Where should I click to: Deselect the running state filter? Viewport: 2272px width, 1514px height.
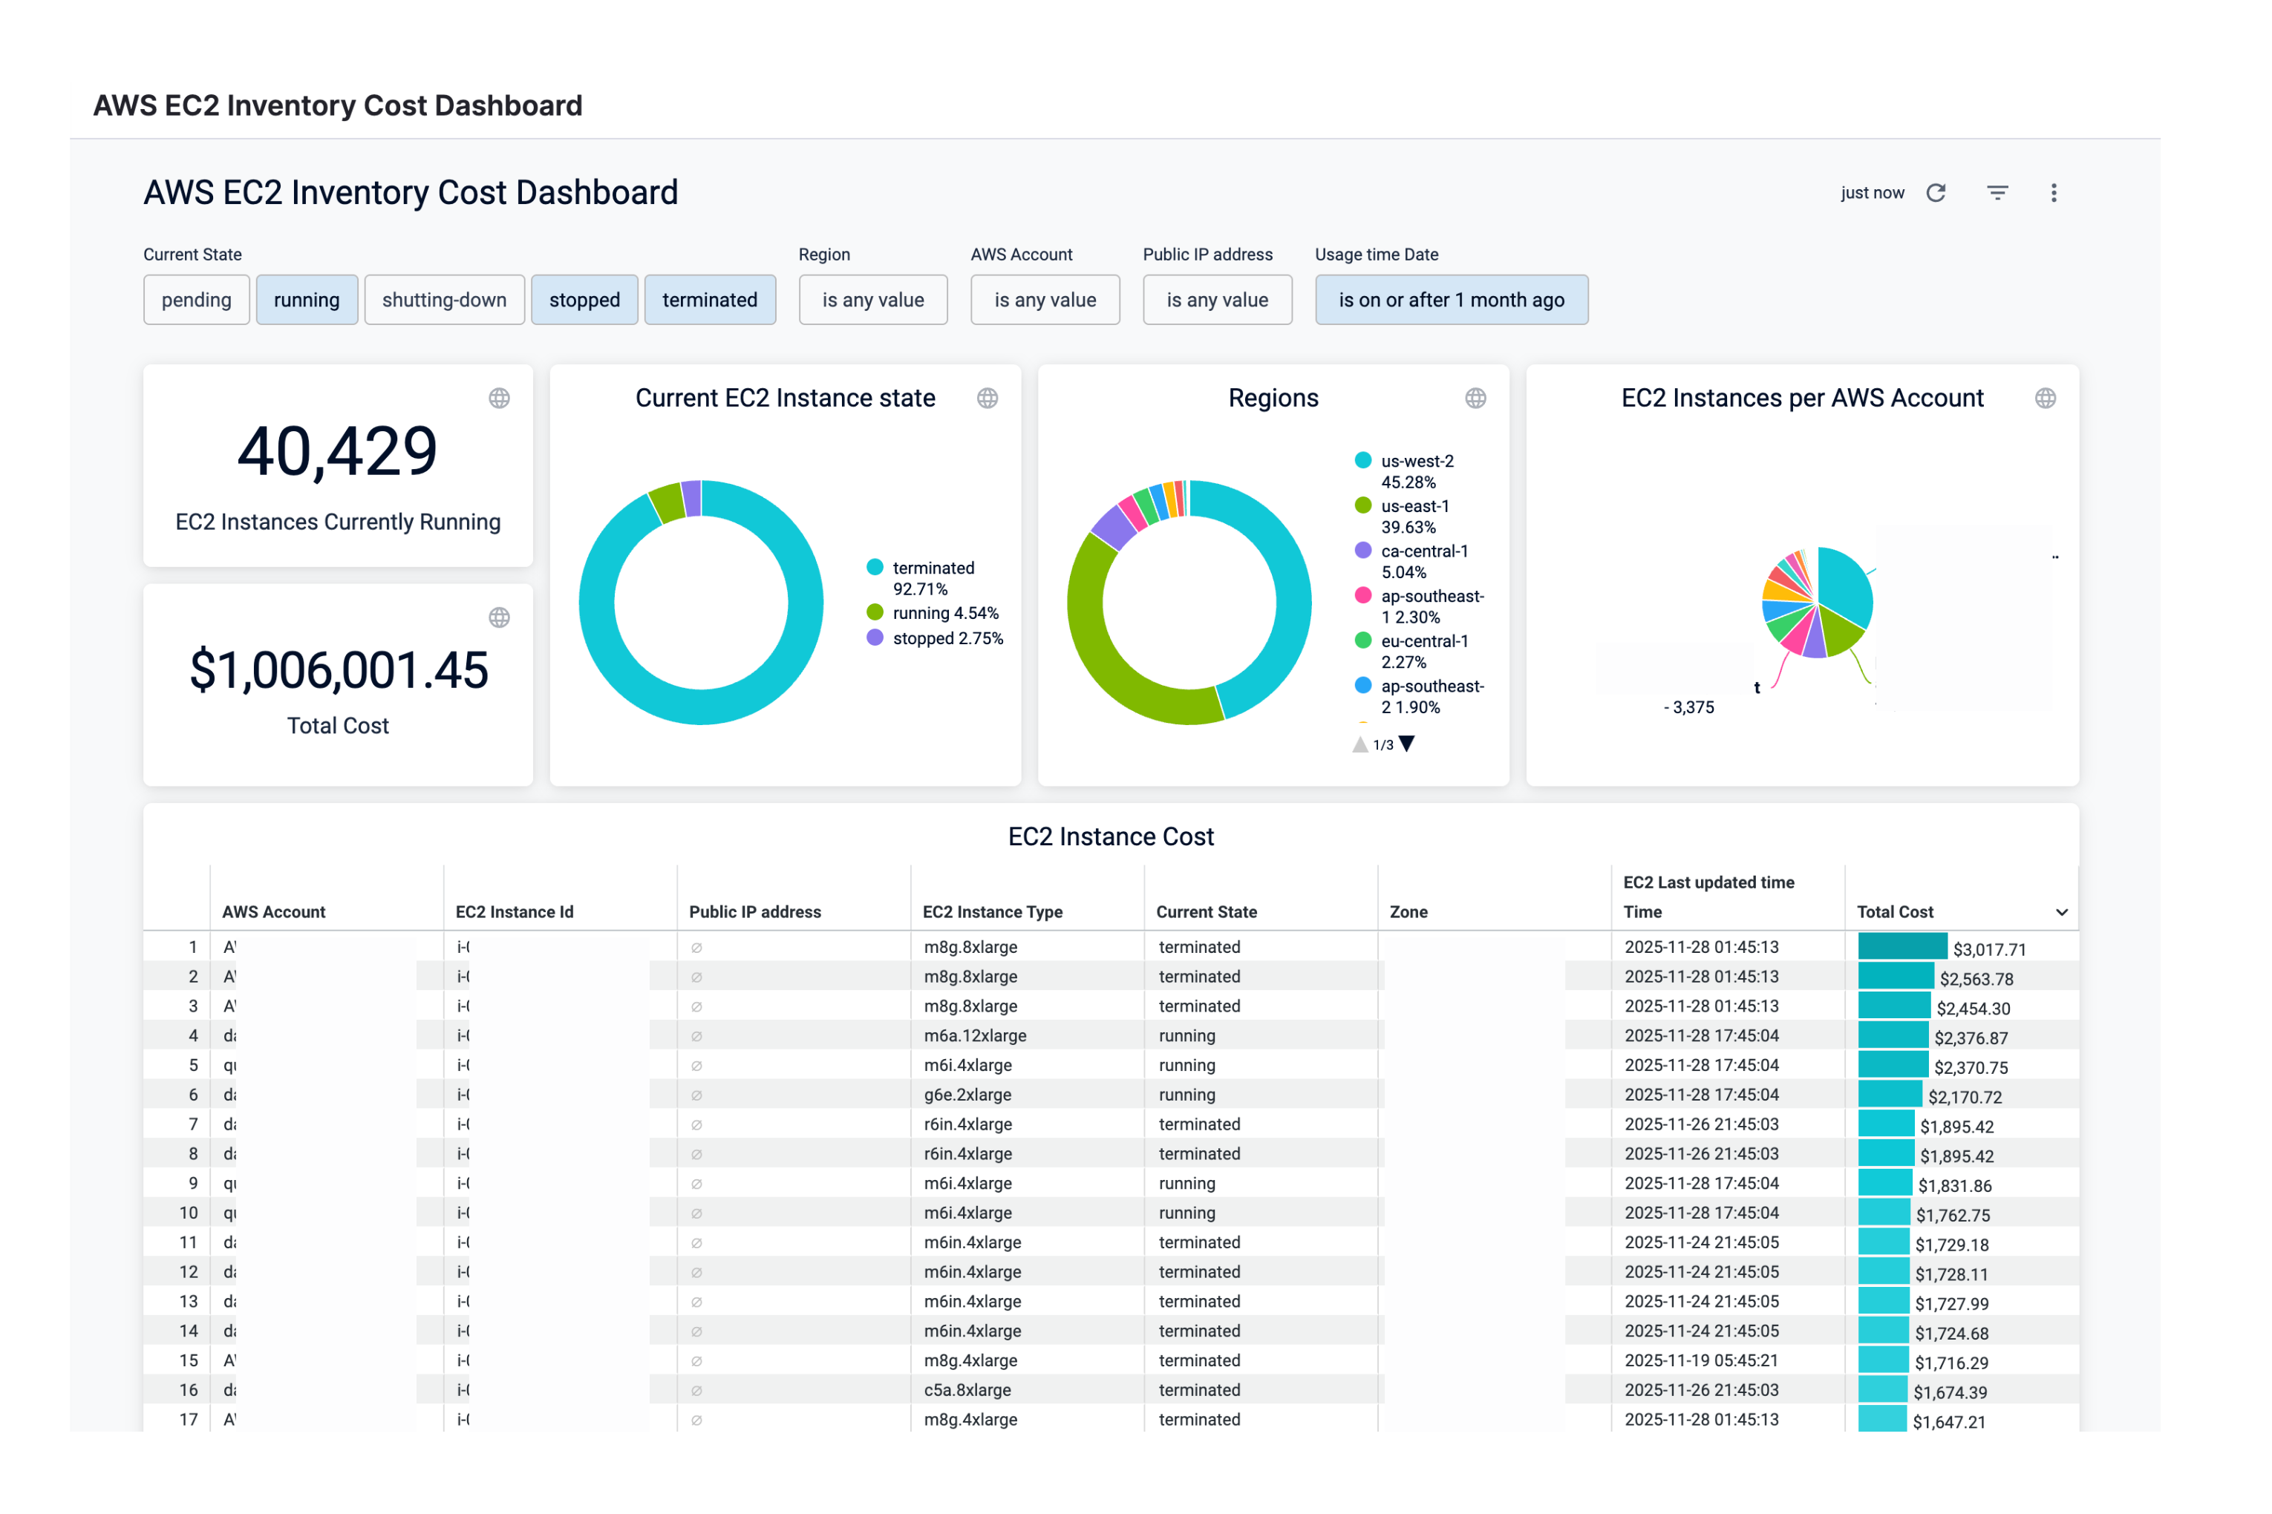coord(306,301)
